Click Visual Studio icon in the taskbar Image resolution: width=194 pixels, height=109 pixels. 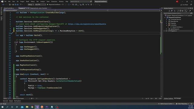tap(37, 107)
